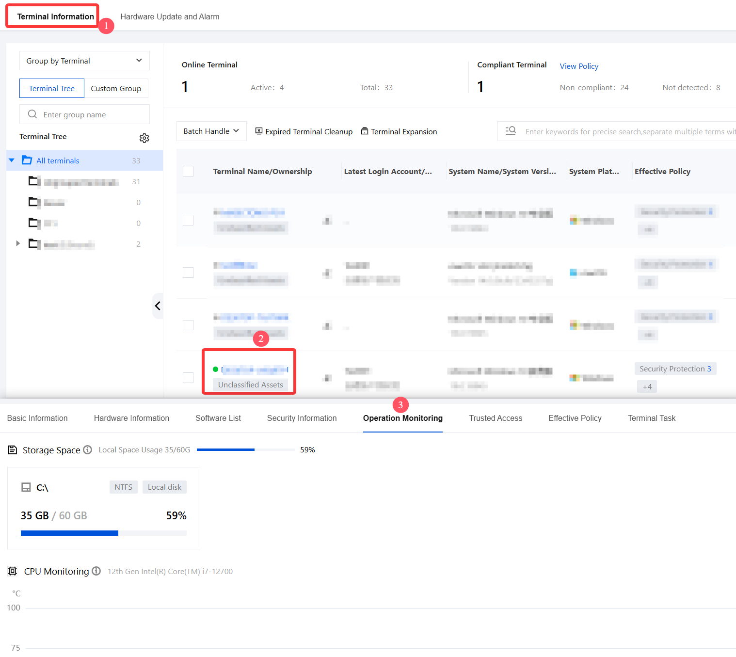
Task: Click the Terminal Expansion icon
Action: point(365,131)
